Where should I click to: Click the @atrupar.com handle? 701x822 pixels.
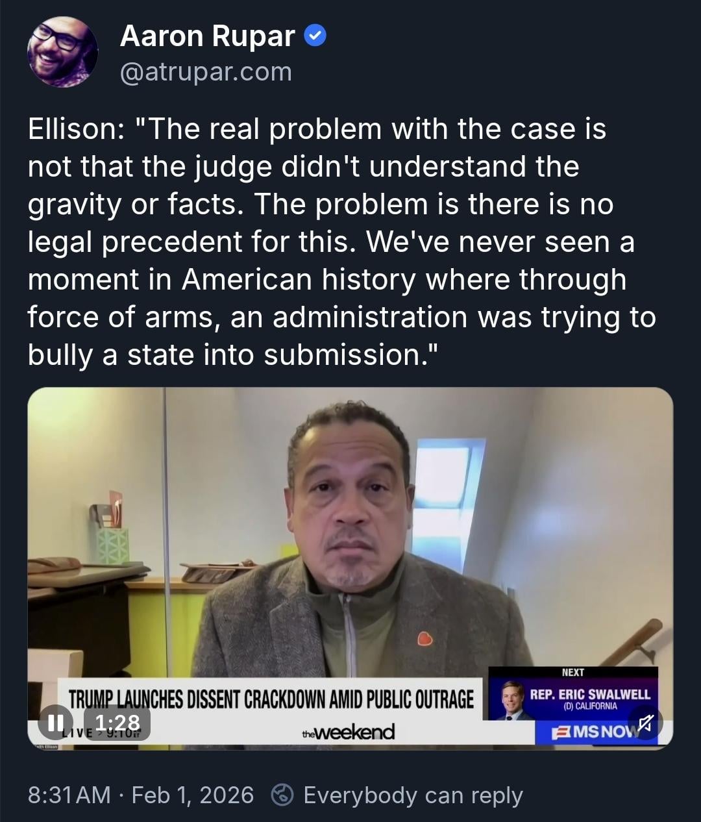click(x=206, y=71)
